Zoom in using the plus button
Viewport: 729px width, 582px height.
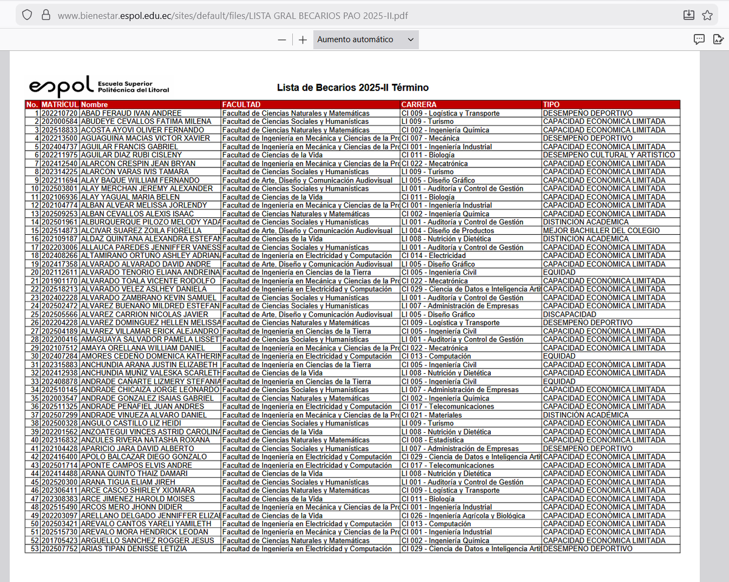(303, 39)
